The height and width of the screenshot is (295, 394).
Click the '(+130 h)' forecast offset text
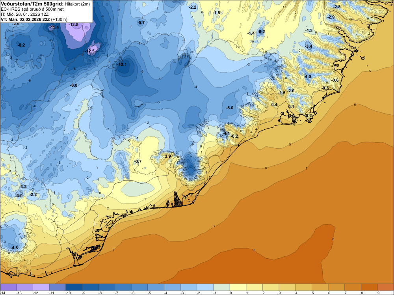click(x=59, y=19)
